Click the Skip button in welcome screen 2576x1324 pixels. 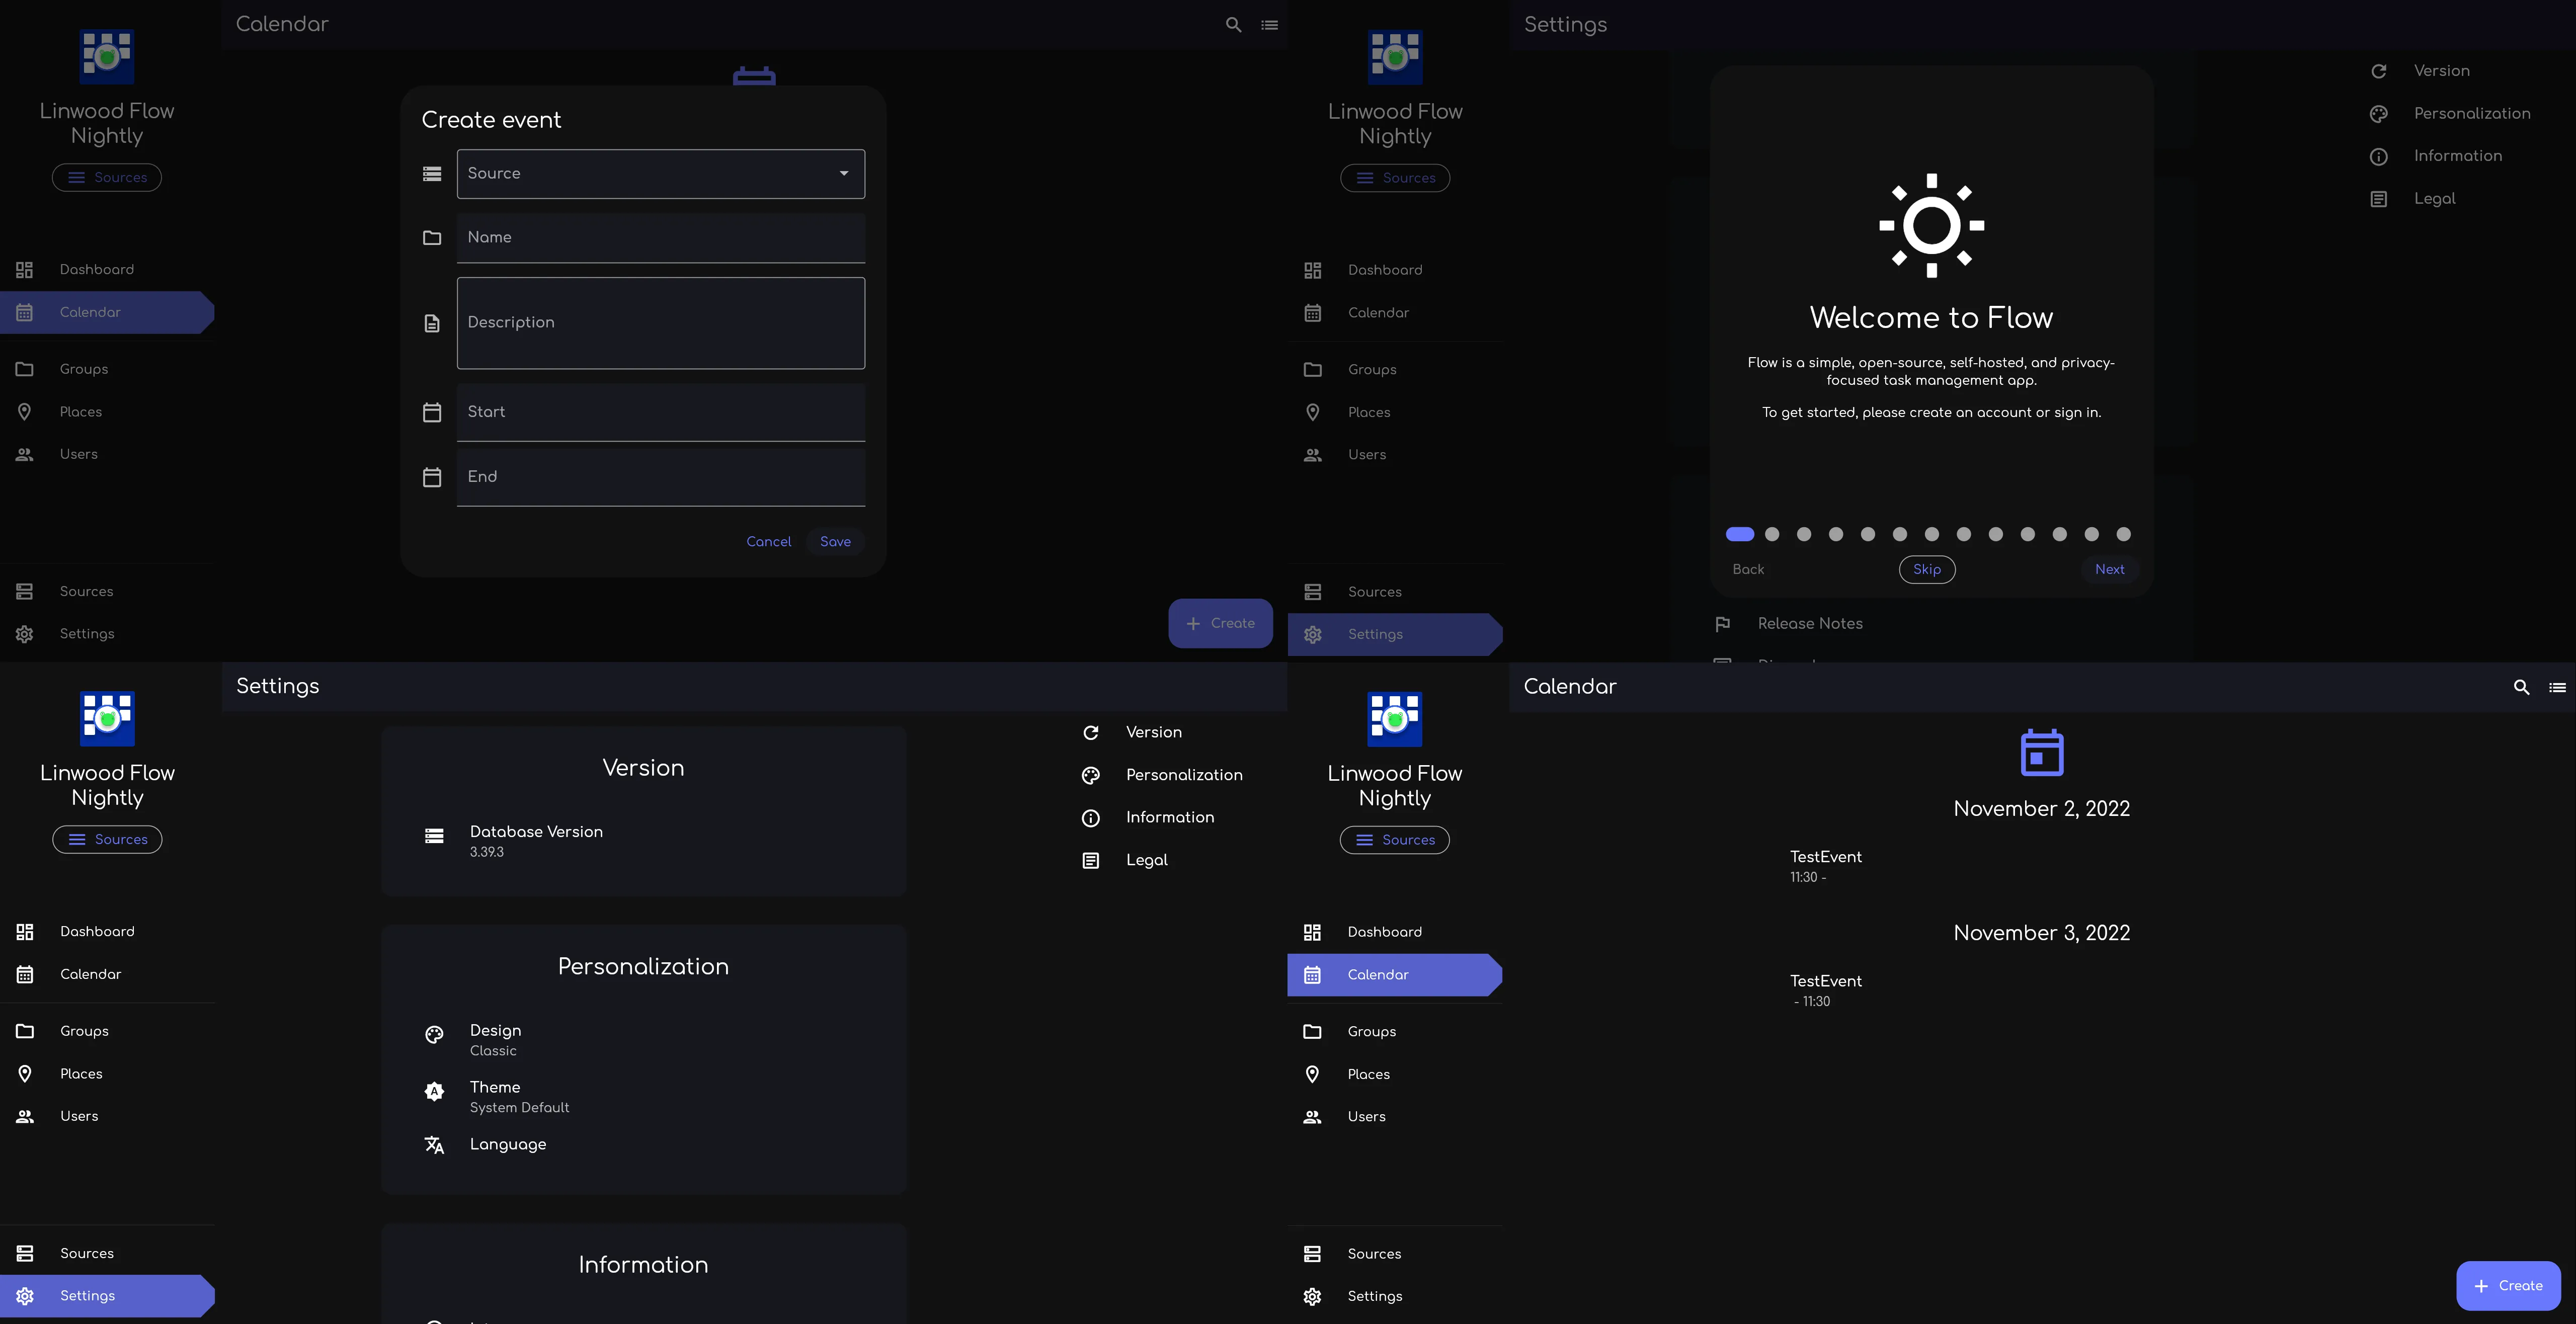click(1926, 569)
